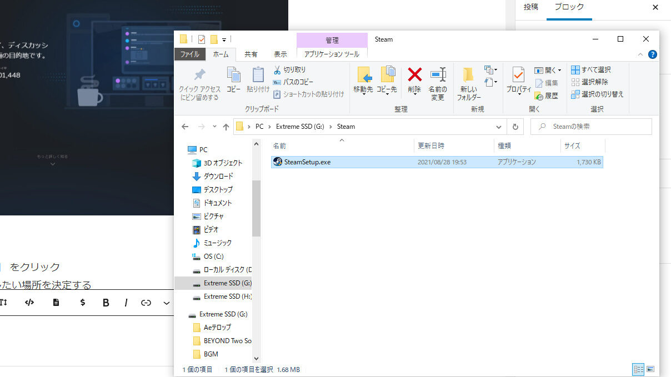Open Explorer help (blue question mark)

pyautogui.click(x=653, y=54)
